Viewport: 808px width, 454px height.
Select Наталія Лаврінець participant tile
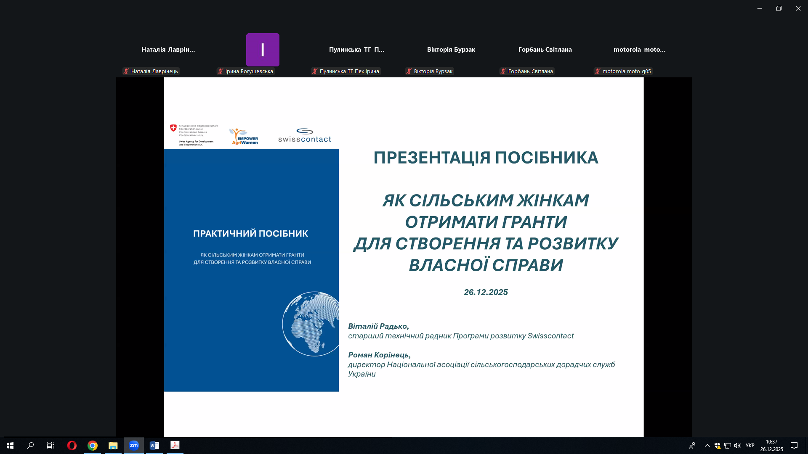click(168, 50)
